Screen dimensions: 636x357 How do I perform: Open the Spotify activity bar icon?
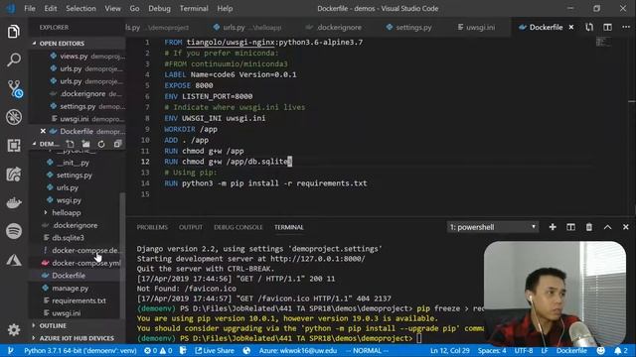click(13, 231)
